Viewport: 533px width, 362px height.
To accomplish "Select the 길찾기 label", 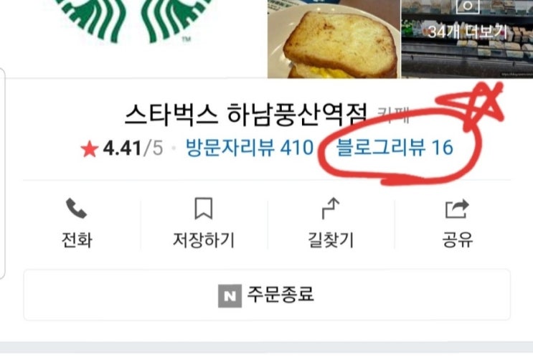I will click(331, 239).
